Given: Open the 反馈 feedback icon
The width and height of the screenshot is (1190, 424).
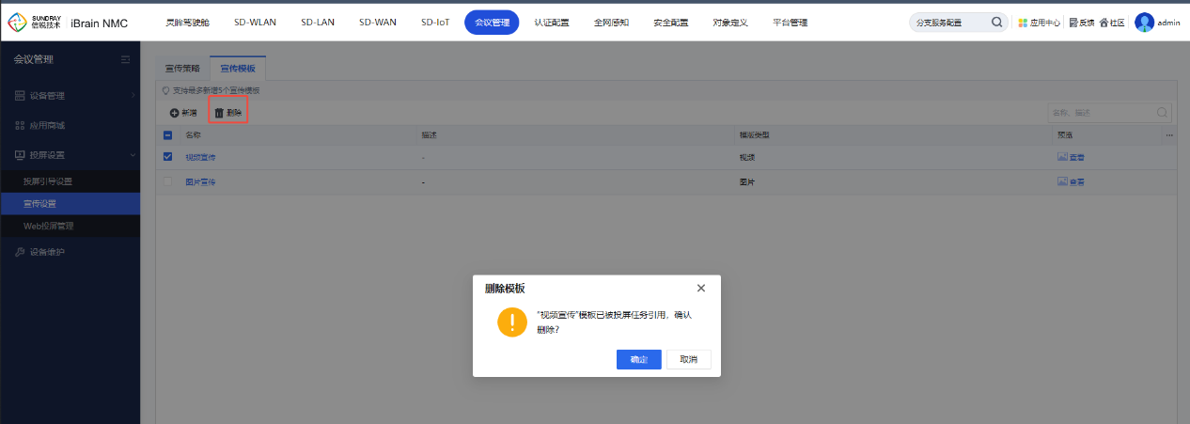Looking at the screenshot, I should 1073,23.
